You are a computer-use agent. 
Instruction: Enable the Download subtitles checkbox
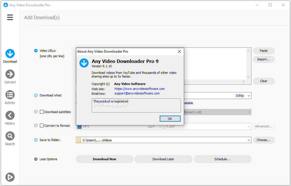pyautogui.click(x=42, y=112)
